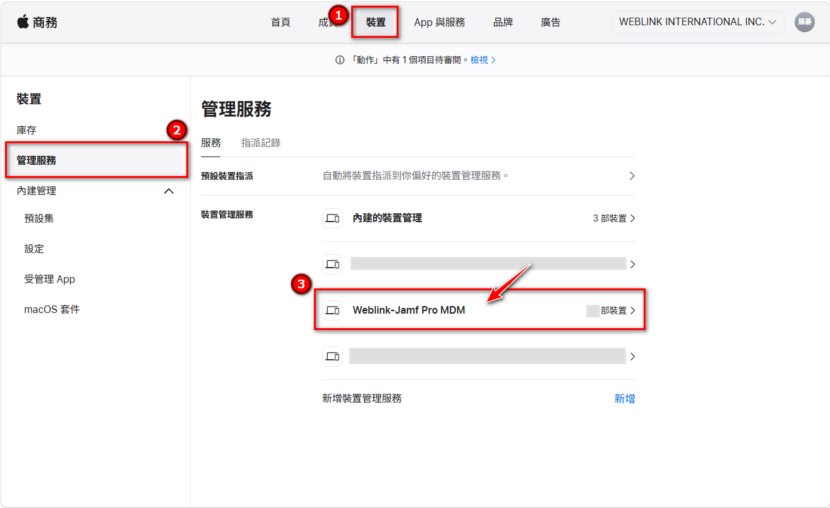Image resolution: width=830 pixels, height=508 pixels.
Task: Open WEBLINK INTERNATIONAL INC. organization dropdown
Action: coord(697,22)
